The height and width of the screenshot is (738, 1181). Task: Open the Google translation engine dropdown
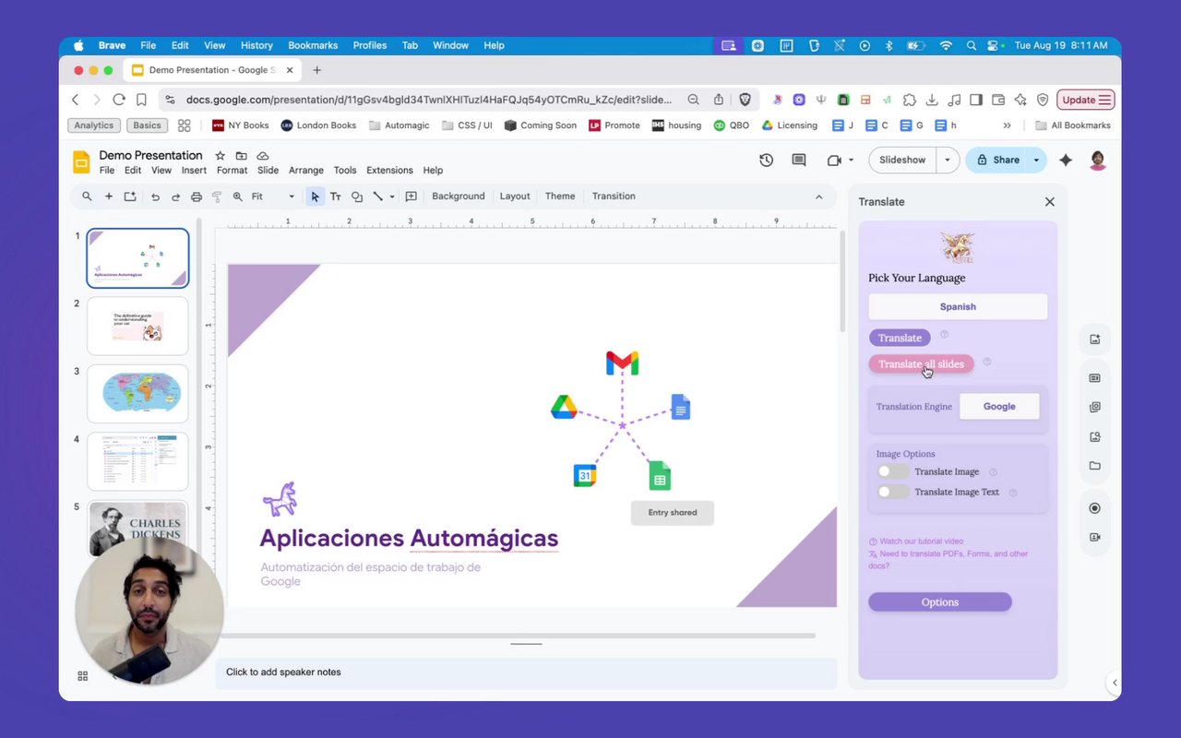tap(999, 406)
